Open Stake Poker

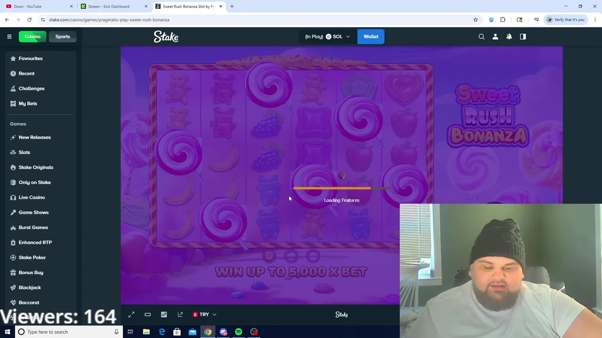pos(32,257)
